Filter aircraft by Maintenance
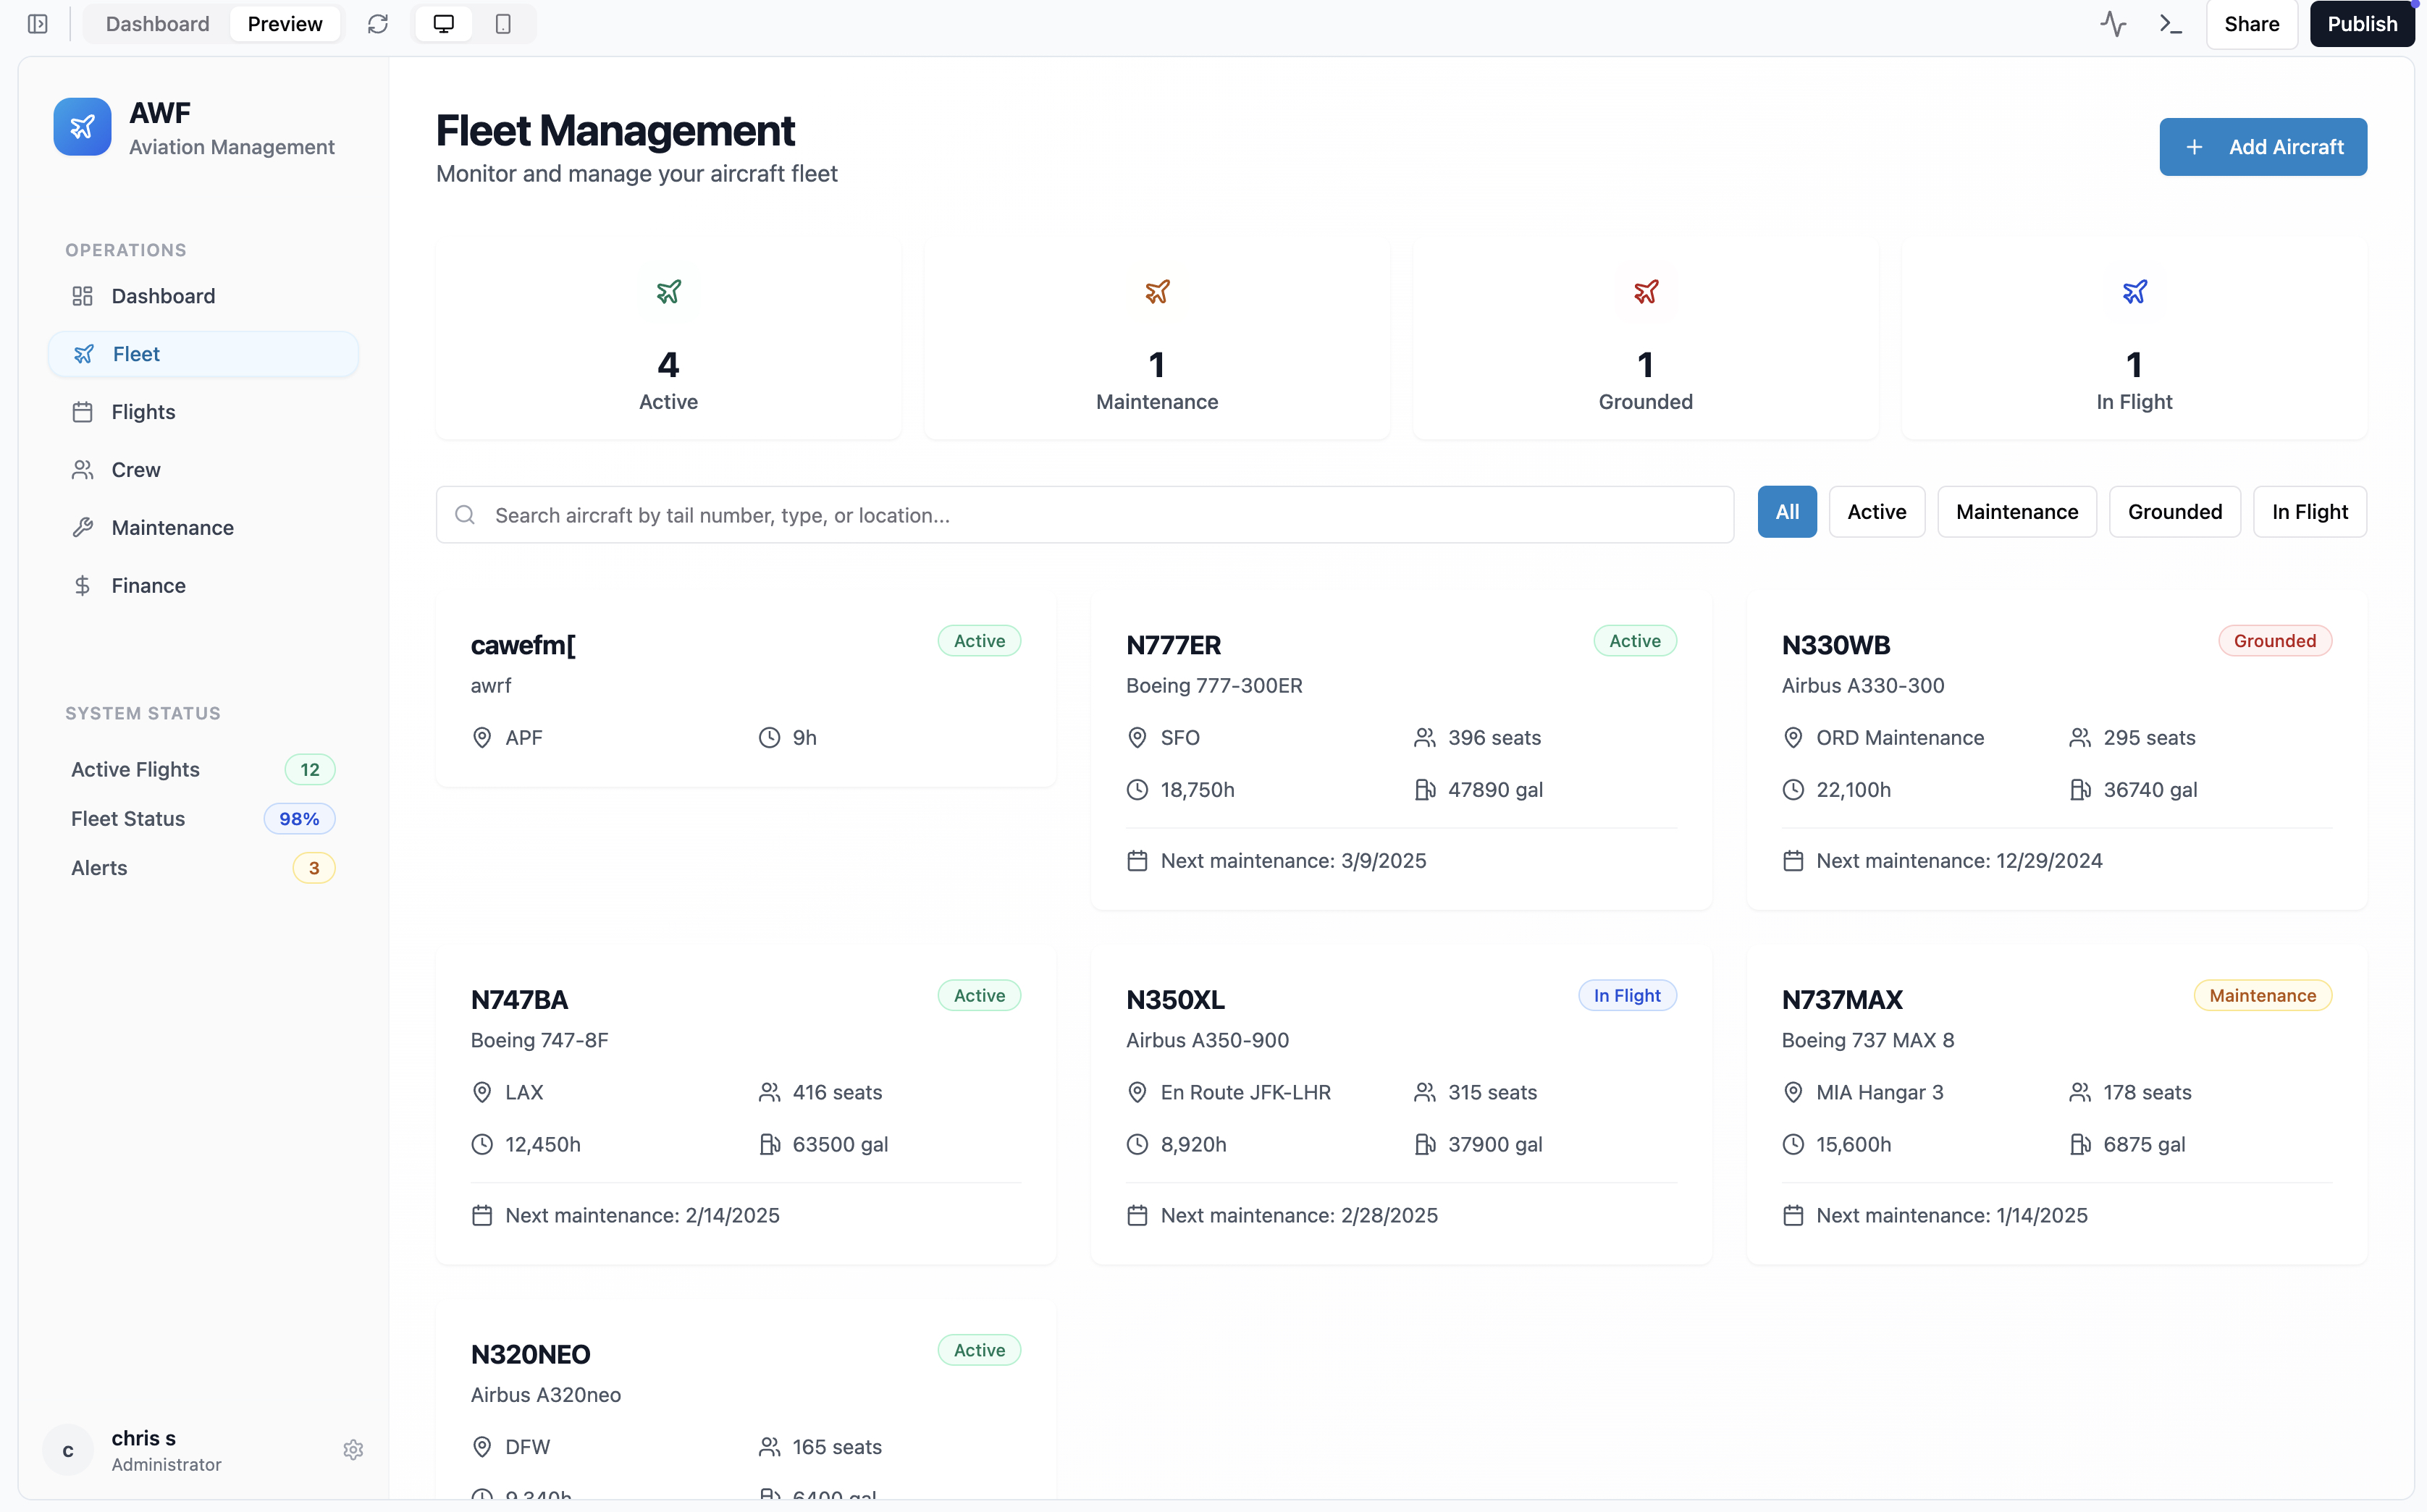Image resolution: width=2427 pixels, height=1512 pixels. point(2016,512)
